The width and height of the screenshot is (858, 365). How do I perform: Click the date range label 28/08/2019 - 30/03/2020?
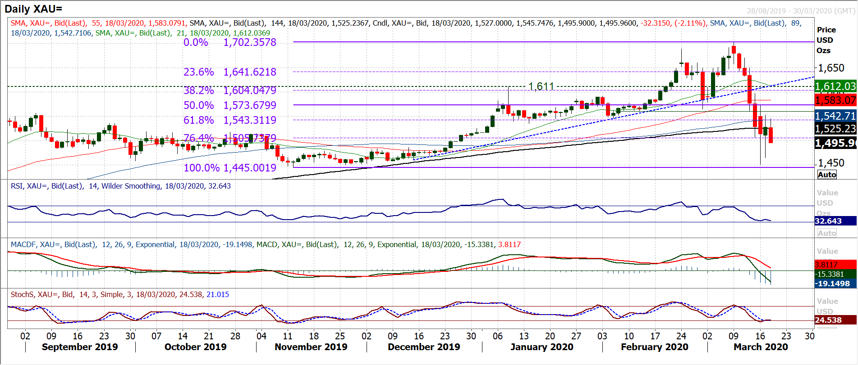(x=801, y=11)
